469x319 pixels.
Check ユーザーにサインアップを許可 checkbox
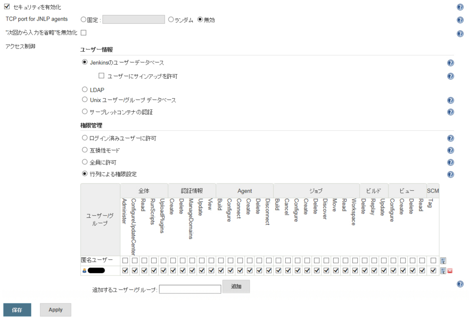pos(101,76)
